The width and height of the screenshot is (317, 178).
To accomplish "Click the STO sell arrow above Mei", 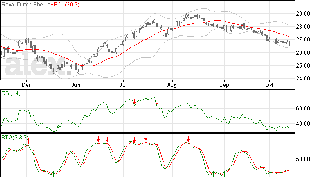I will coord(28,141).
